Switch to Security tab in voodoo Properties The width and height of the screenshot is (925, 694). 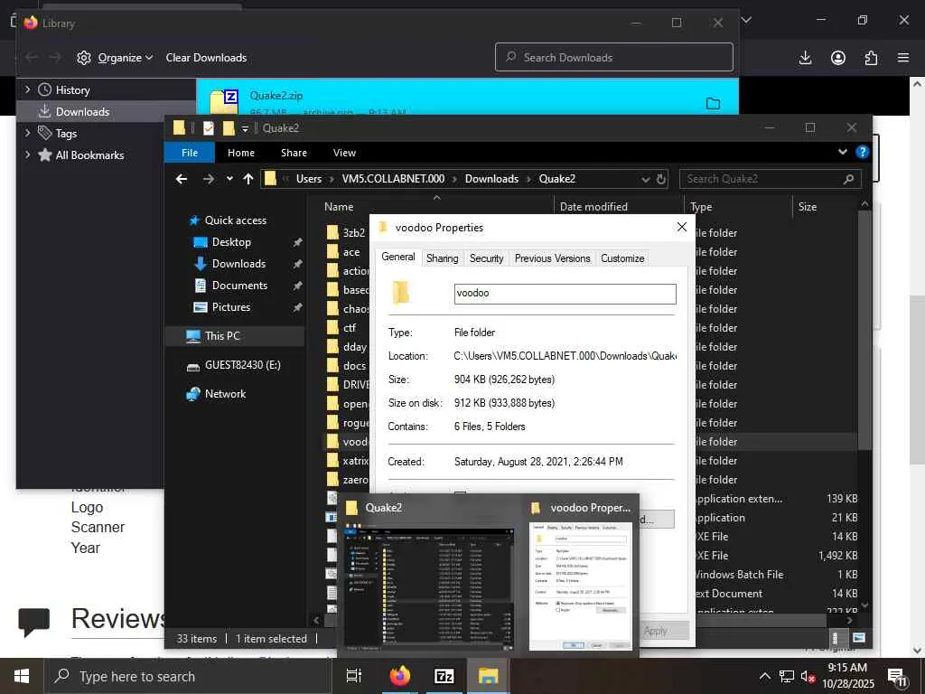pyautogui.click(x=486, y=258)
